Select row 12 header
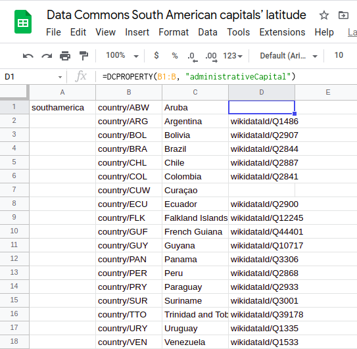The height and width of the screenshot is (349, 357). [x=14, y=258]
